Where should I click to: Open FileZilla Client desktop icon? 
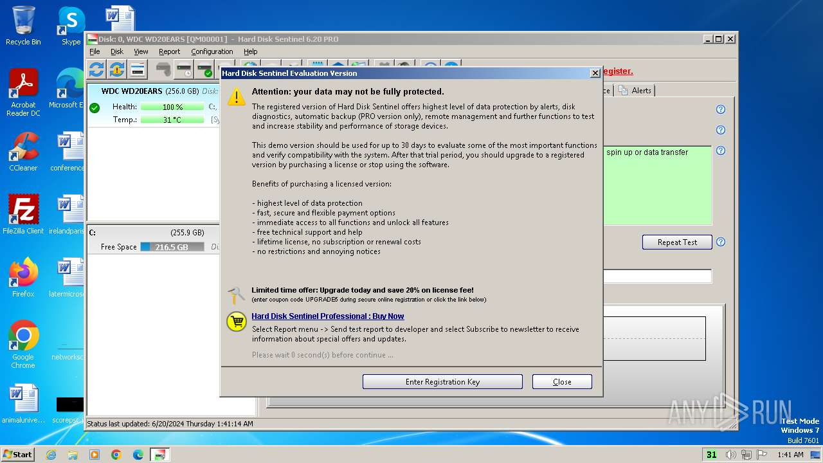[x=23, y=215]
